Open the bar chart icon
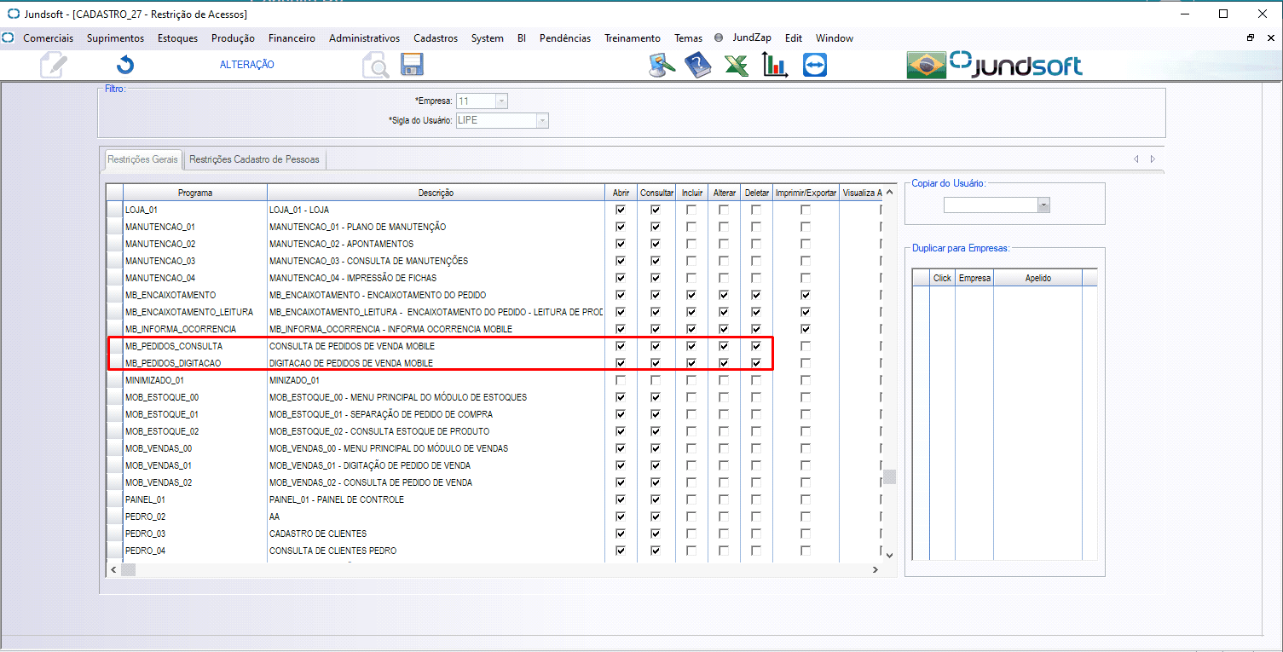The height and width of the screenshot is (652, 1283). (x=775, y=65)
